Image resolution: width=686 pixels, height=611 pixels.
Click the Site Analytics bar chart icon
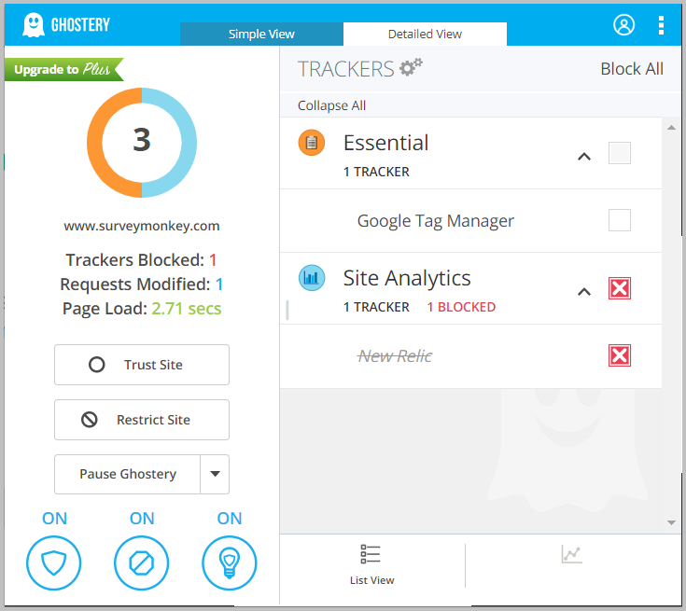312,278
